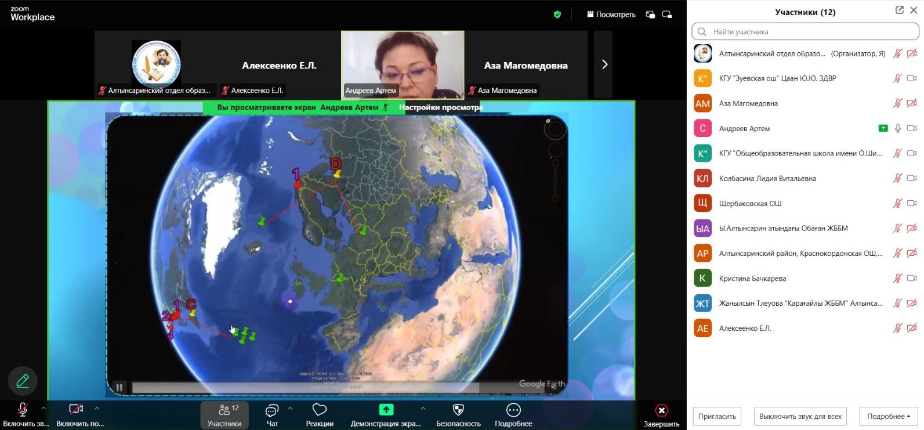Open the Безопасность security menu

coord(458,415)
